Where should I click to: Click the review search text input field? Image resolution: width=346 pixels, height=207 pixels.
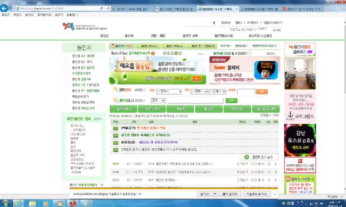coord(195,101)
